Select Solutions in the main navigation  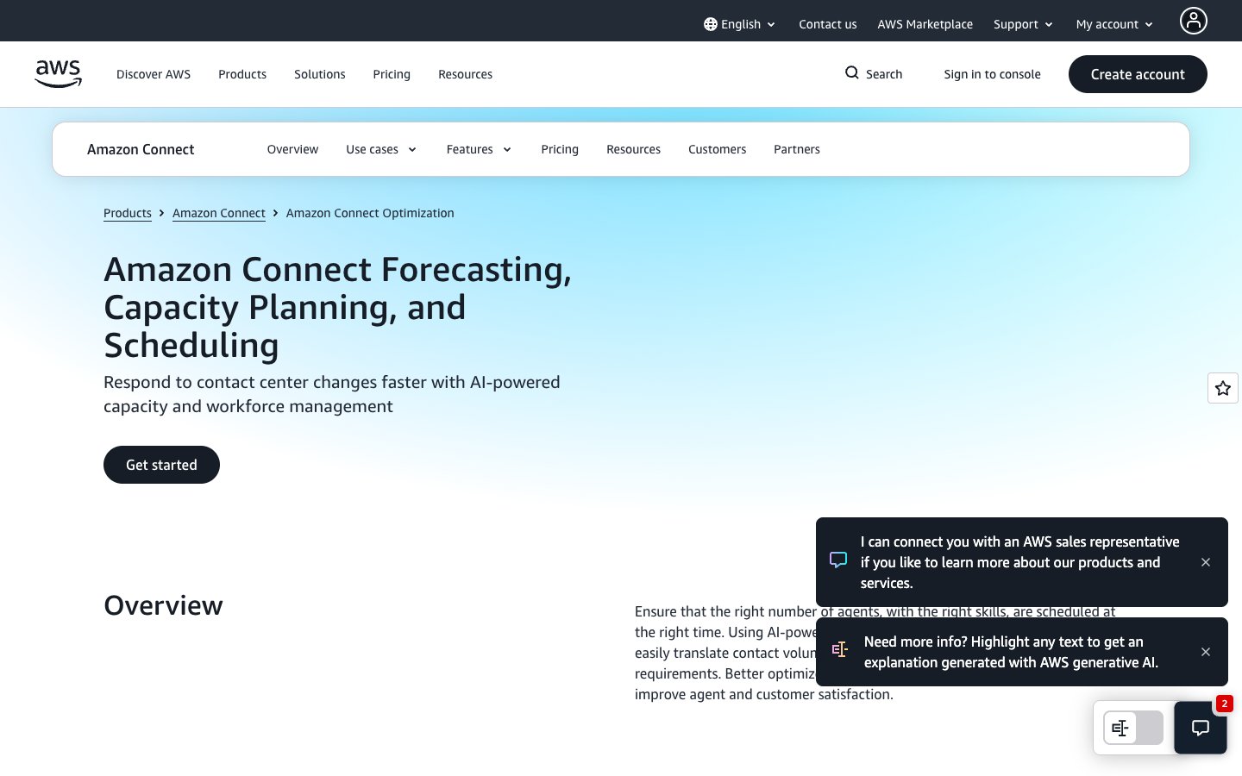[x=319, y=74]
